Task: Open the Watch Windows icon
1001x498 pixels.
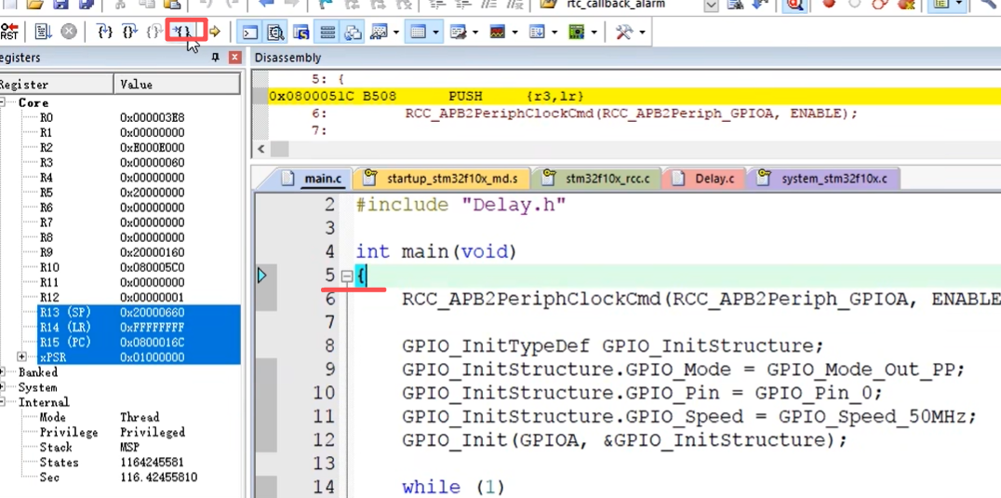Action: point(380,32)
